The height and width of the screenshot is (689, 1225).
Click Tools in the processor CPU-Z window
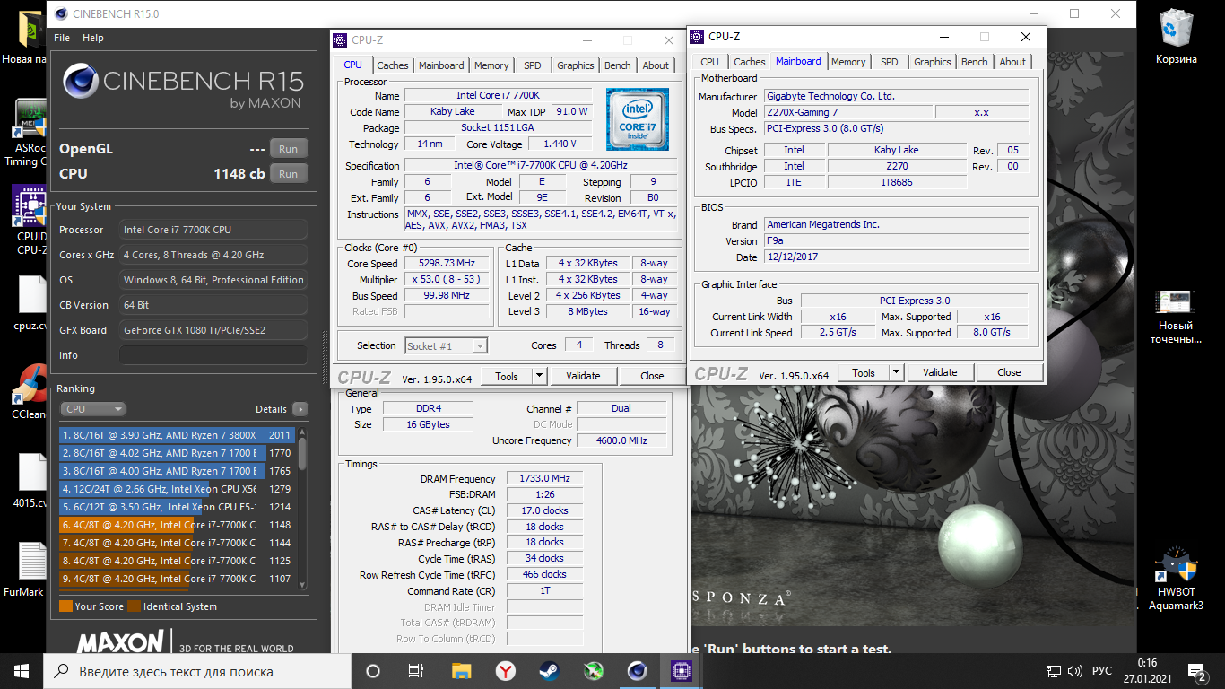[x=507, y=376]
